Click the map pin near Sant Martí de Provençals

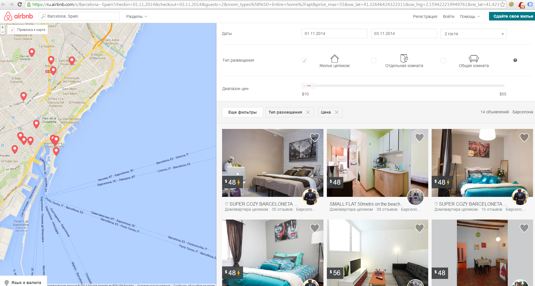pyautogui.click(x=72, y=61)
